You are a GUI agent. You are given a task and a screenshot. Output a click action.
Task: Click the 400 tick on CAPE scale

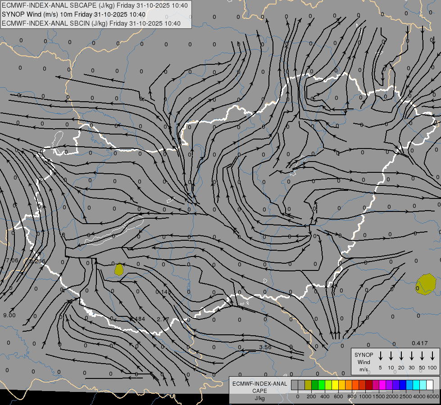pos(325,396)
